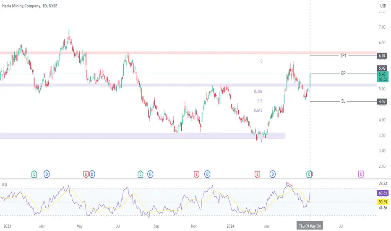
Task: Open the blue D dividend marker near May 2023
Action: 92,174
